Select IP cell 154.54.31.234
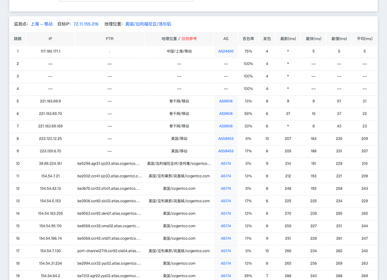 click(x=50, y=263)
